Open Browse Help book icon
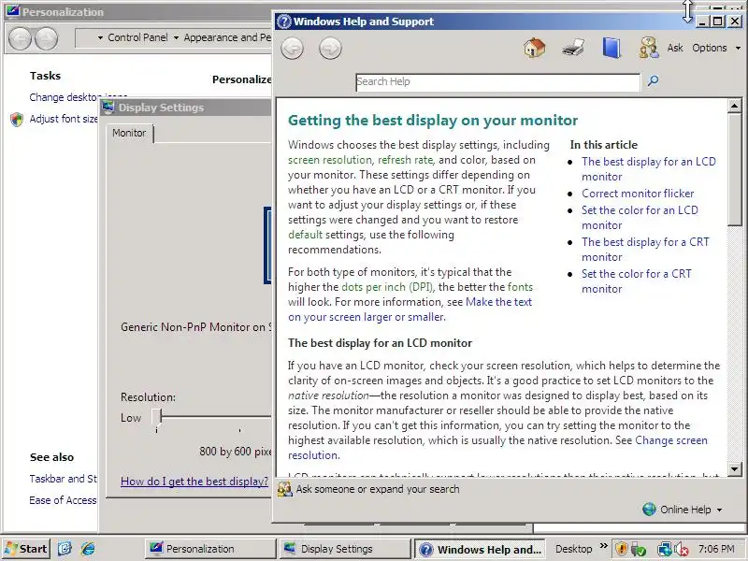Viewport: 748px width, 561px height. 611,48
